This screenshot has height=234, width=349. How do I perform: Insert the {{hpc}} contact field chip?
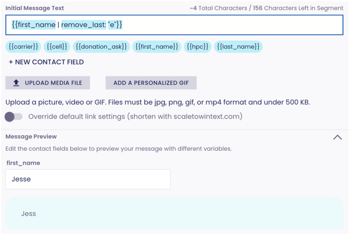click(x=197, y=47)
